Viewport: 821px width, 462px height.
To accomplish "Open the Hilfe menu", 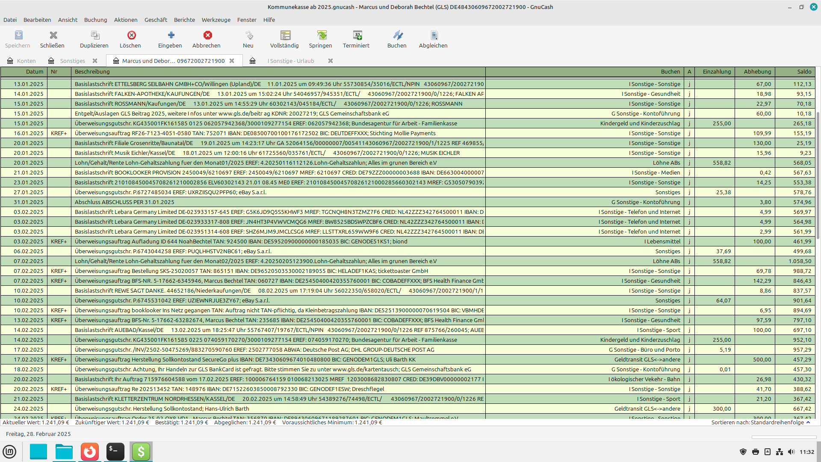I will click(x=269, y=20).
